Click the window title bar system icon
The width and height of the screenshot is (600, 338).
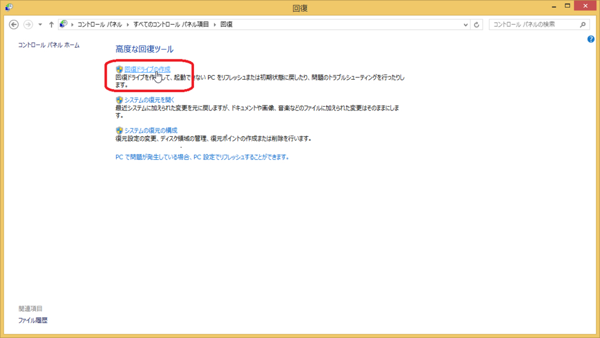point(9,7)
